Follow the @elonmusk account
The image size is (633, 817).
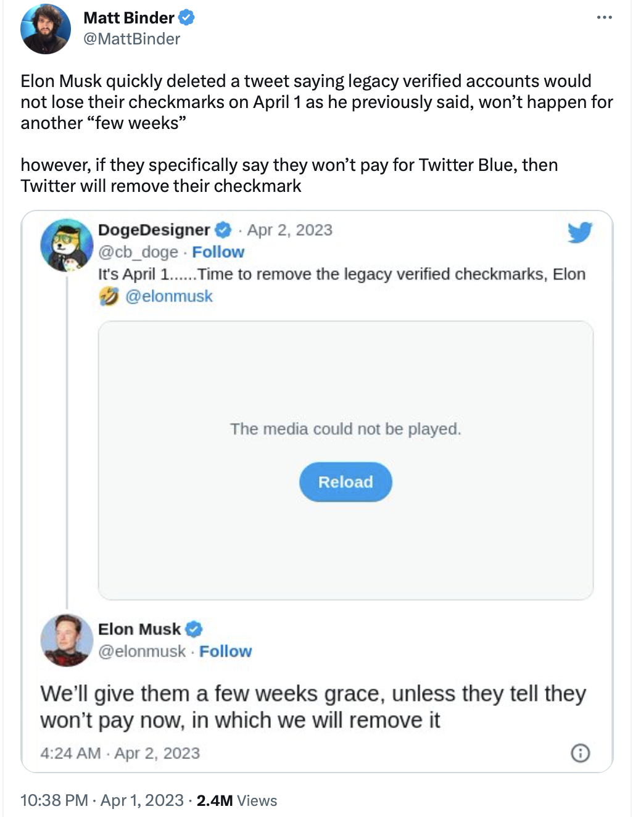225,651
